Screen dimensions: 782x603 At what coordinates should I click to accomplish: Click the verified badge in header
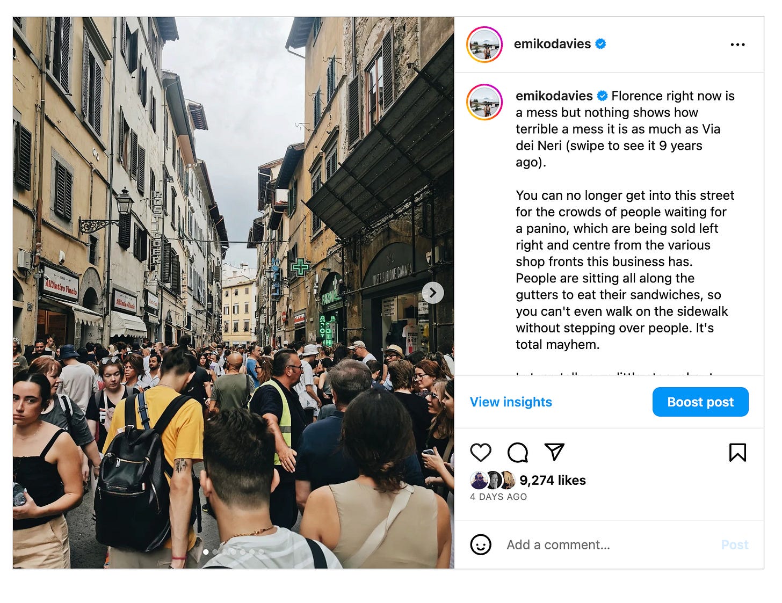601,44
